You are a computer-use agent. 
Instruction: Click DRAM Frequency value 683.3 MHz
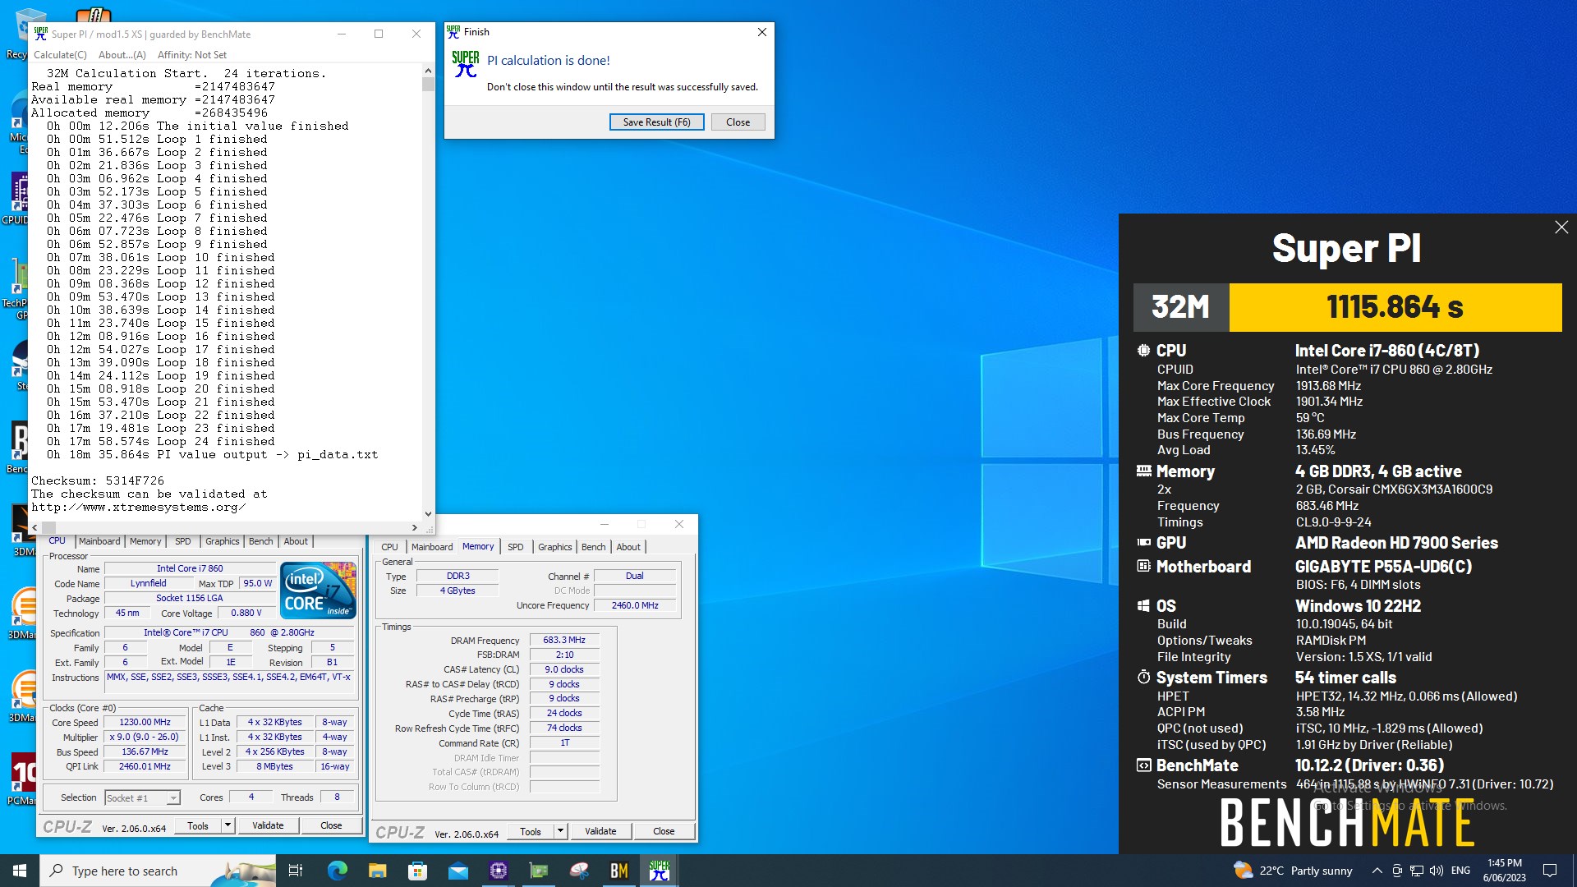(564, 640)
